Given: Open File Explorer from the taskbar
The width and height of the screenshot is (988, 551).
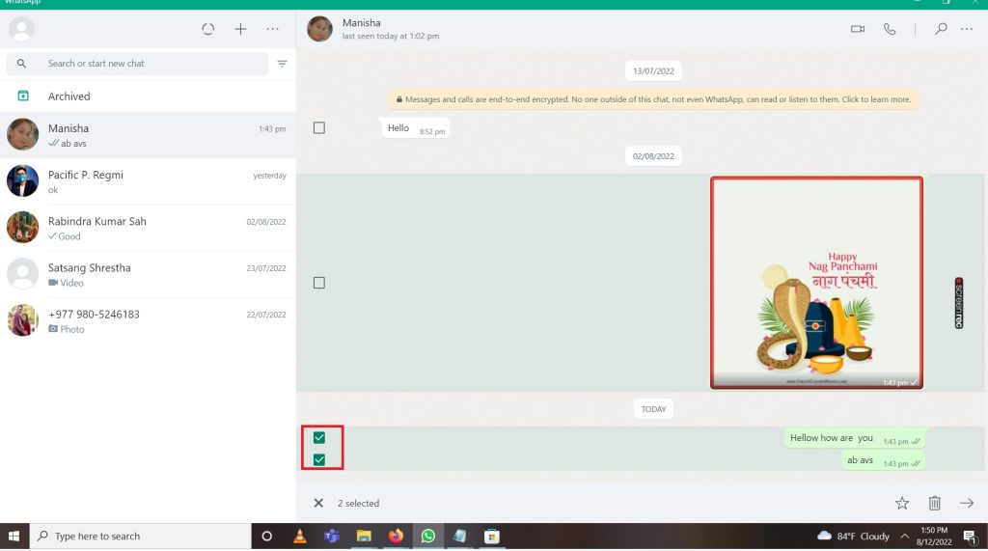Looking at the screenshot, I should [364, 536].
